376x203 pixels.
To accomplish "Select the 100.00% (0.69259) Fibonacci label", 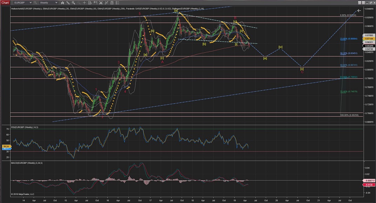I will point(349,115).
